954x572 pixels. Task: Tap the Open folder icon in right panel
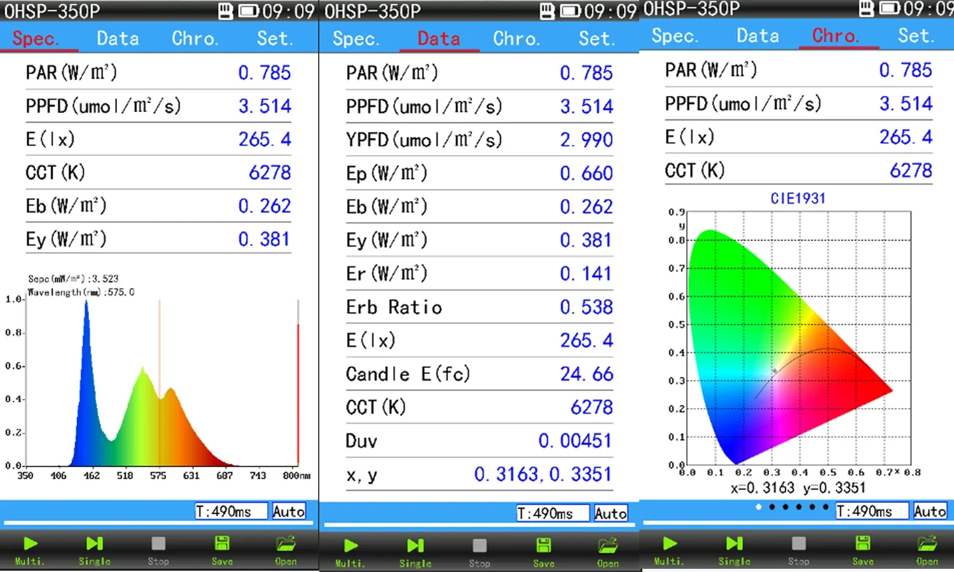coord(927,544)
